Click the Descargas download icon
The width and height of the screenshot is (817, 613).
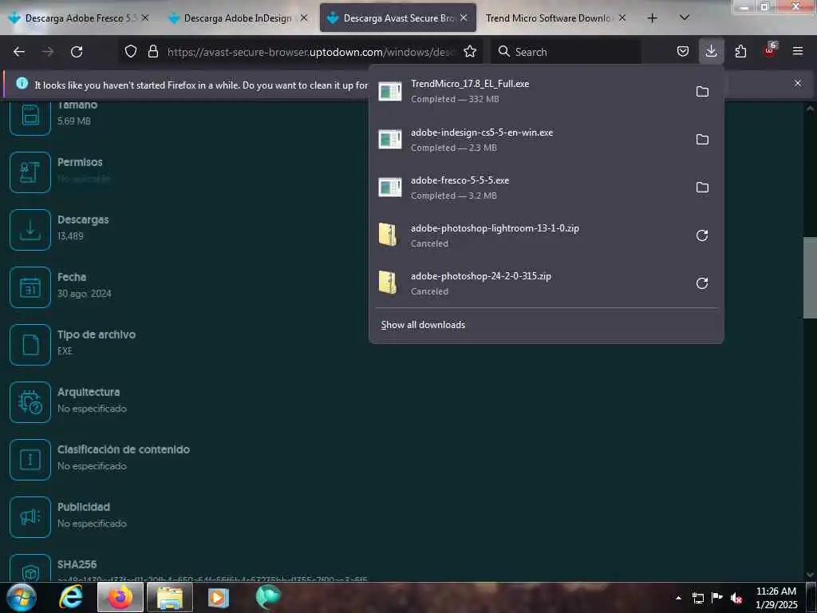click(30, 230)
